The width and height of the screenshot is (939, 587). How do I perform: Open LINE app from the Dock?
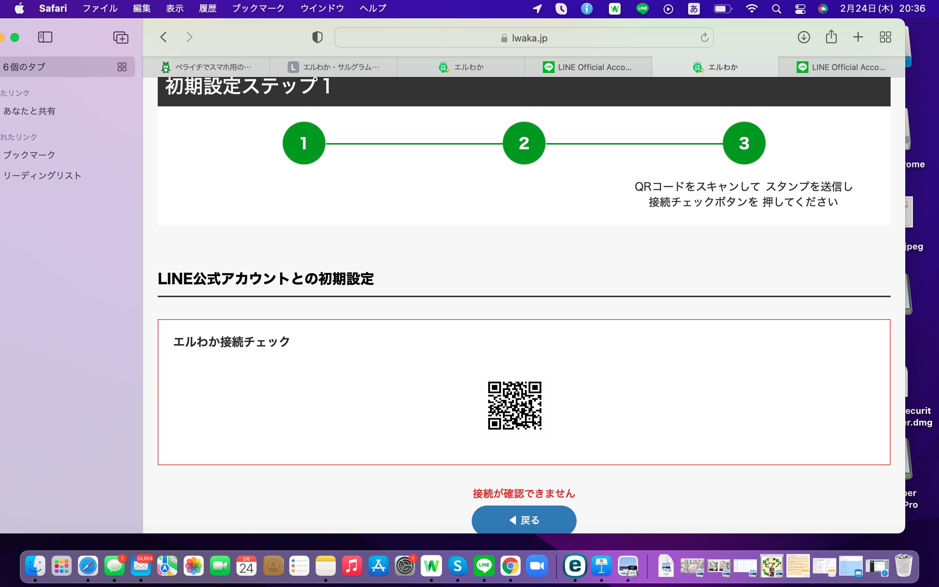(x=484, y=566)
